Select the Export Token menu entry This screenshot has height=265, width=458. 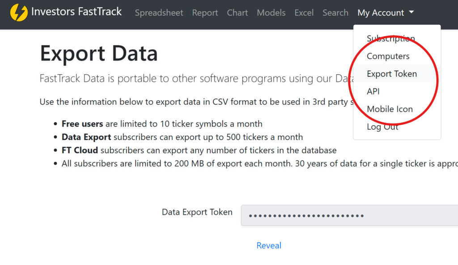click(392, 73)
